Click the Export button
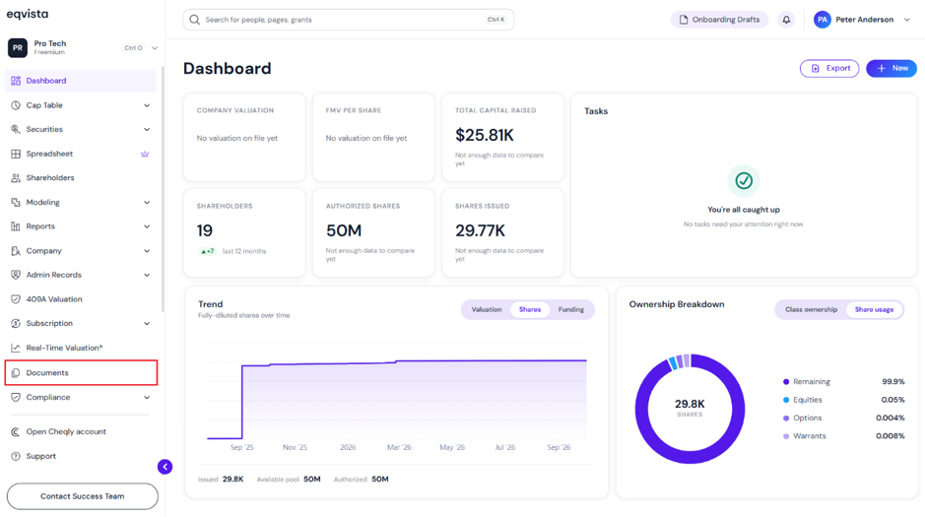Screen dimensions: 925x517 point(829,68)
